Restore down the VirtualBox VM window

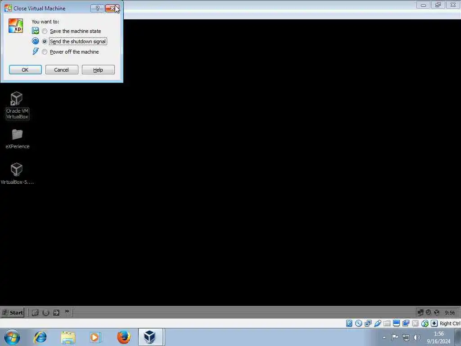tap(438, 5)
